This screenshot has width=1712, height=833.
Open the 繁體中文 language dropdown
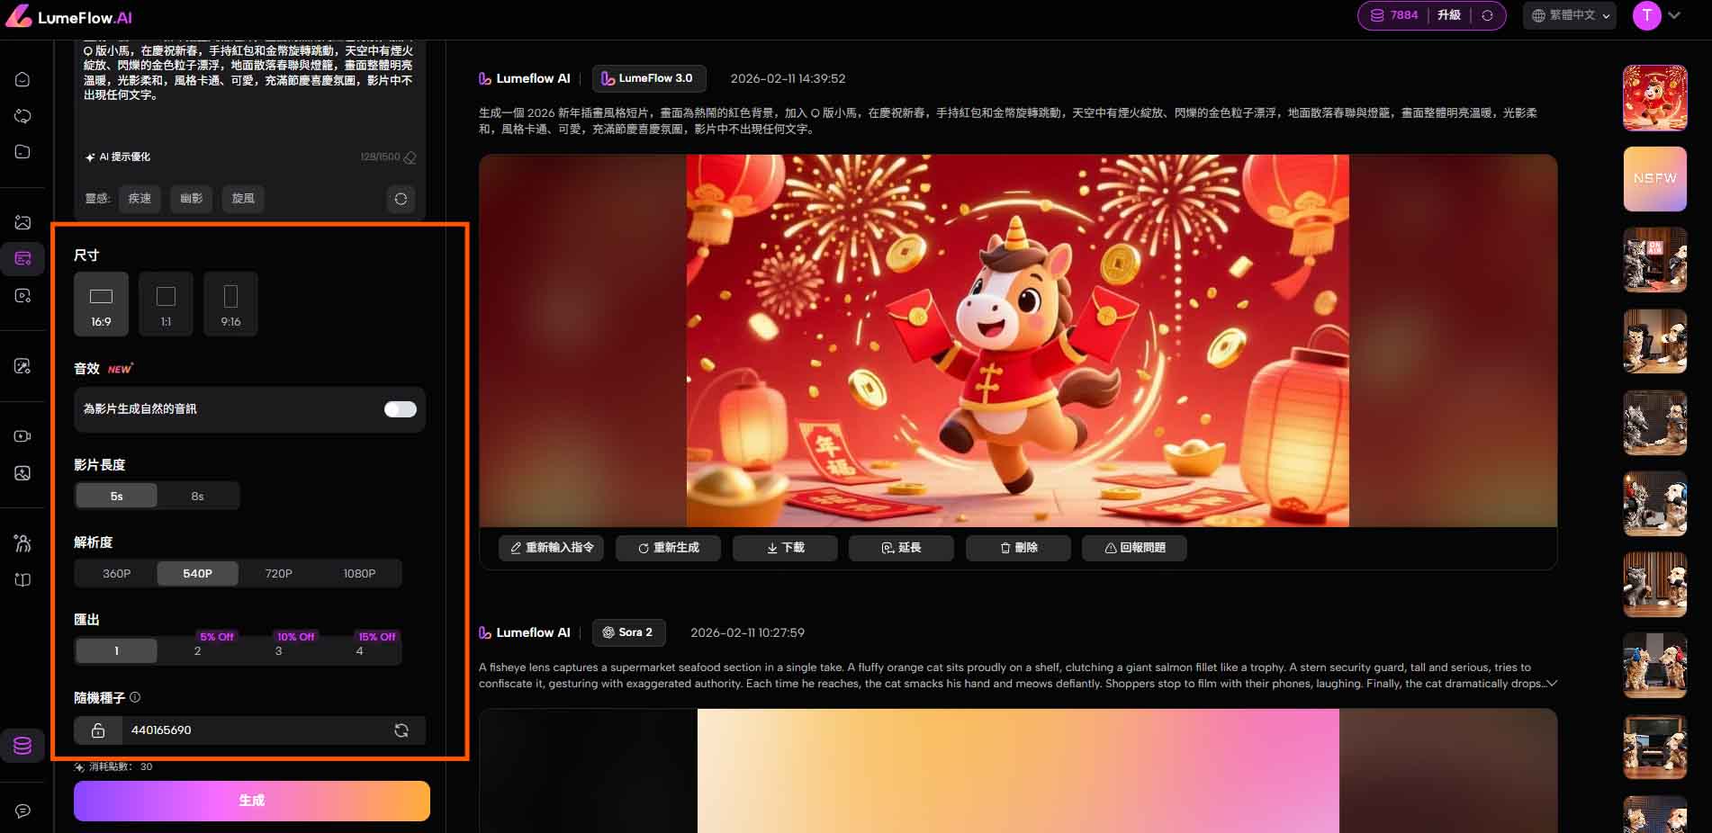[1570, 15]
